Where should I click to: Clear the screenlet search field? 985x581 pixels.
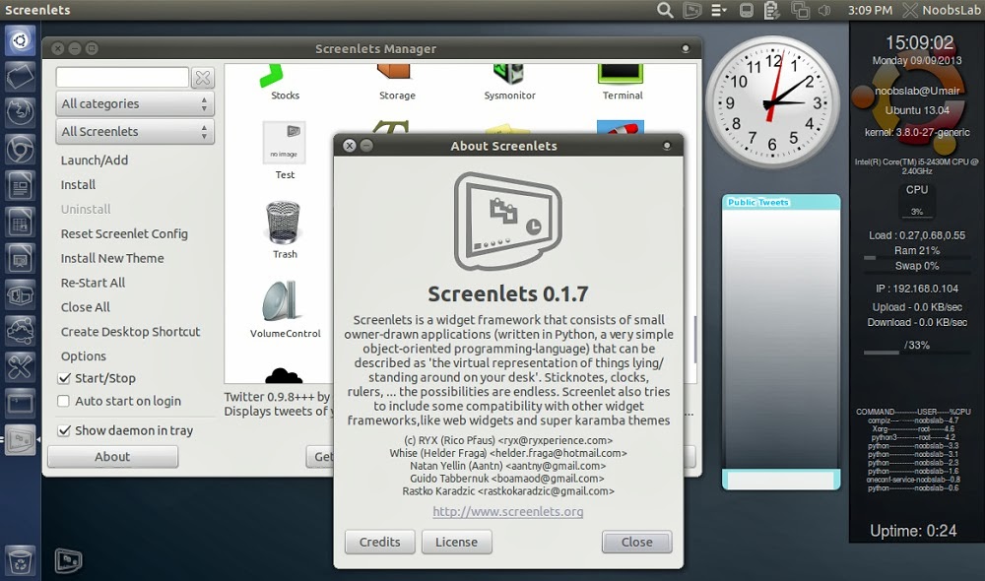pos(202,78)
